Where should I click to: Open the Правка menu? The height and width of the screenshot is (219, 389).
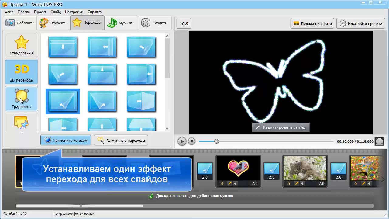[x=24, y=12]
